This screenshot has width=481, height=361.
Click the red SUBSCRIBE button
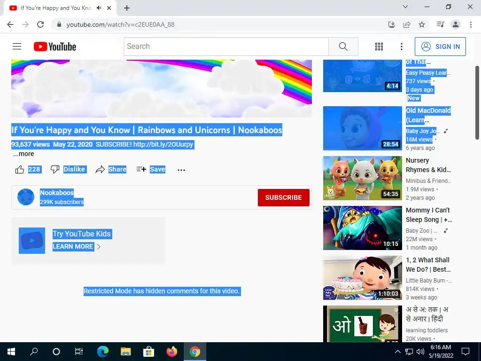coord(283,197)
